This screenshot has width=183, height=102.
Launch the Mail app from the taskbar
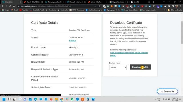click(x=30, y=99)
